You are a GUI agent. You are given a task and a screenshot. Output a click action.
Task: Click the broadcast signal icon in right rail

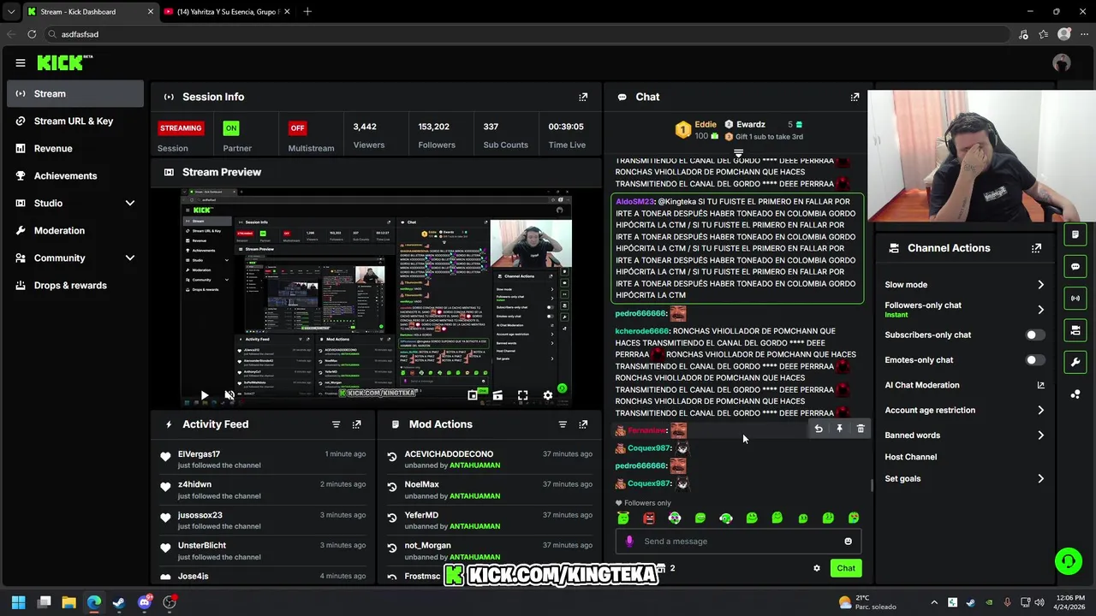point(1075,298)
